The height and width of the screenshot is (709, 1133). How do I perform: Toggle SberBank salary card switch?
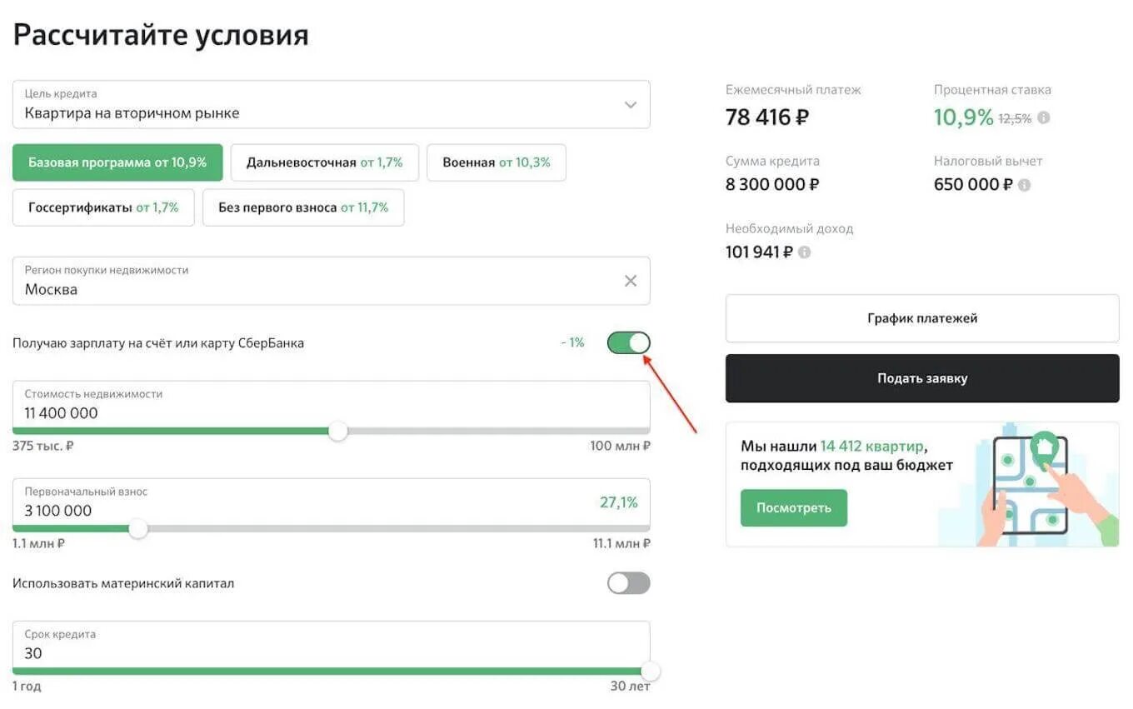pos(629,343)
